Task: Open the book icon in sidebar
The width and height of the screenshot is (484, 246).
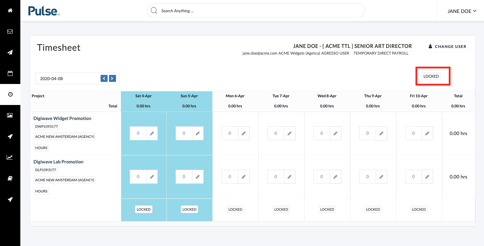Action: click(10, 178)
